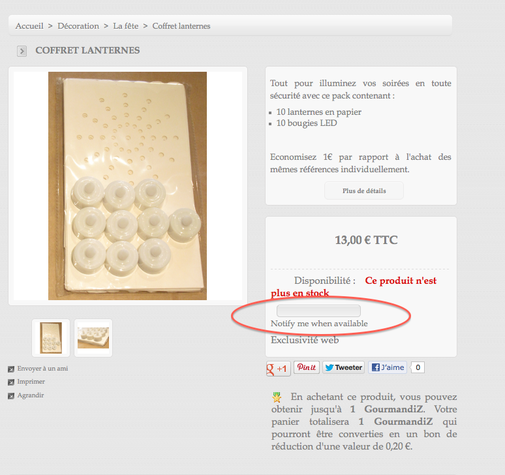Select the first product thumbnail

click(x=51, y=338)
